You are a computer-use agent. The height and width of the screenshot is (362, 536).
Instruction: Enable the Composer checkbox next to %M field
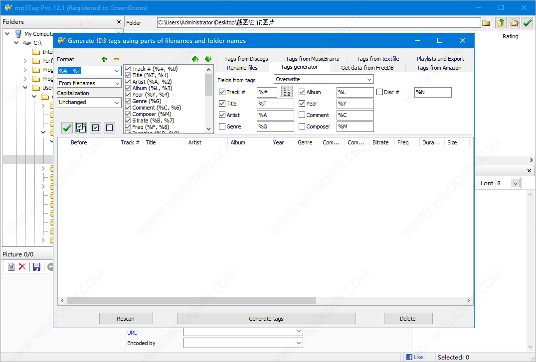pyautogui.click(x=302, y=126)
